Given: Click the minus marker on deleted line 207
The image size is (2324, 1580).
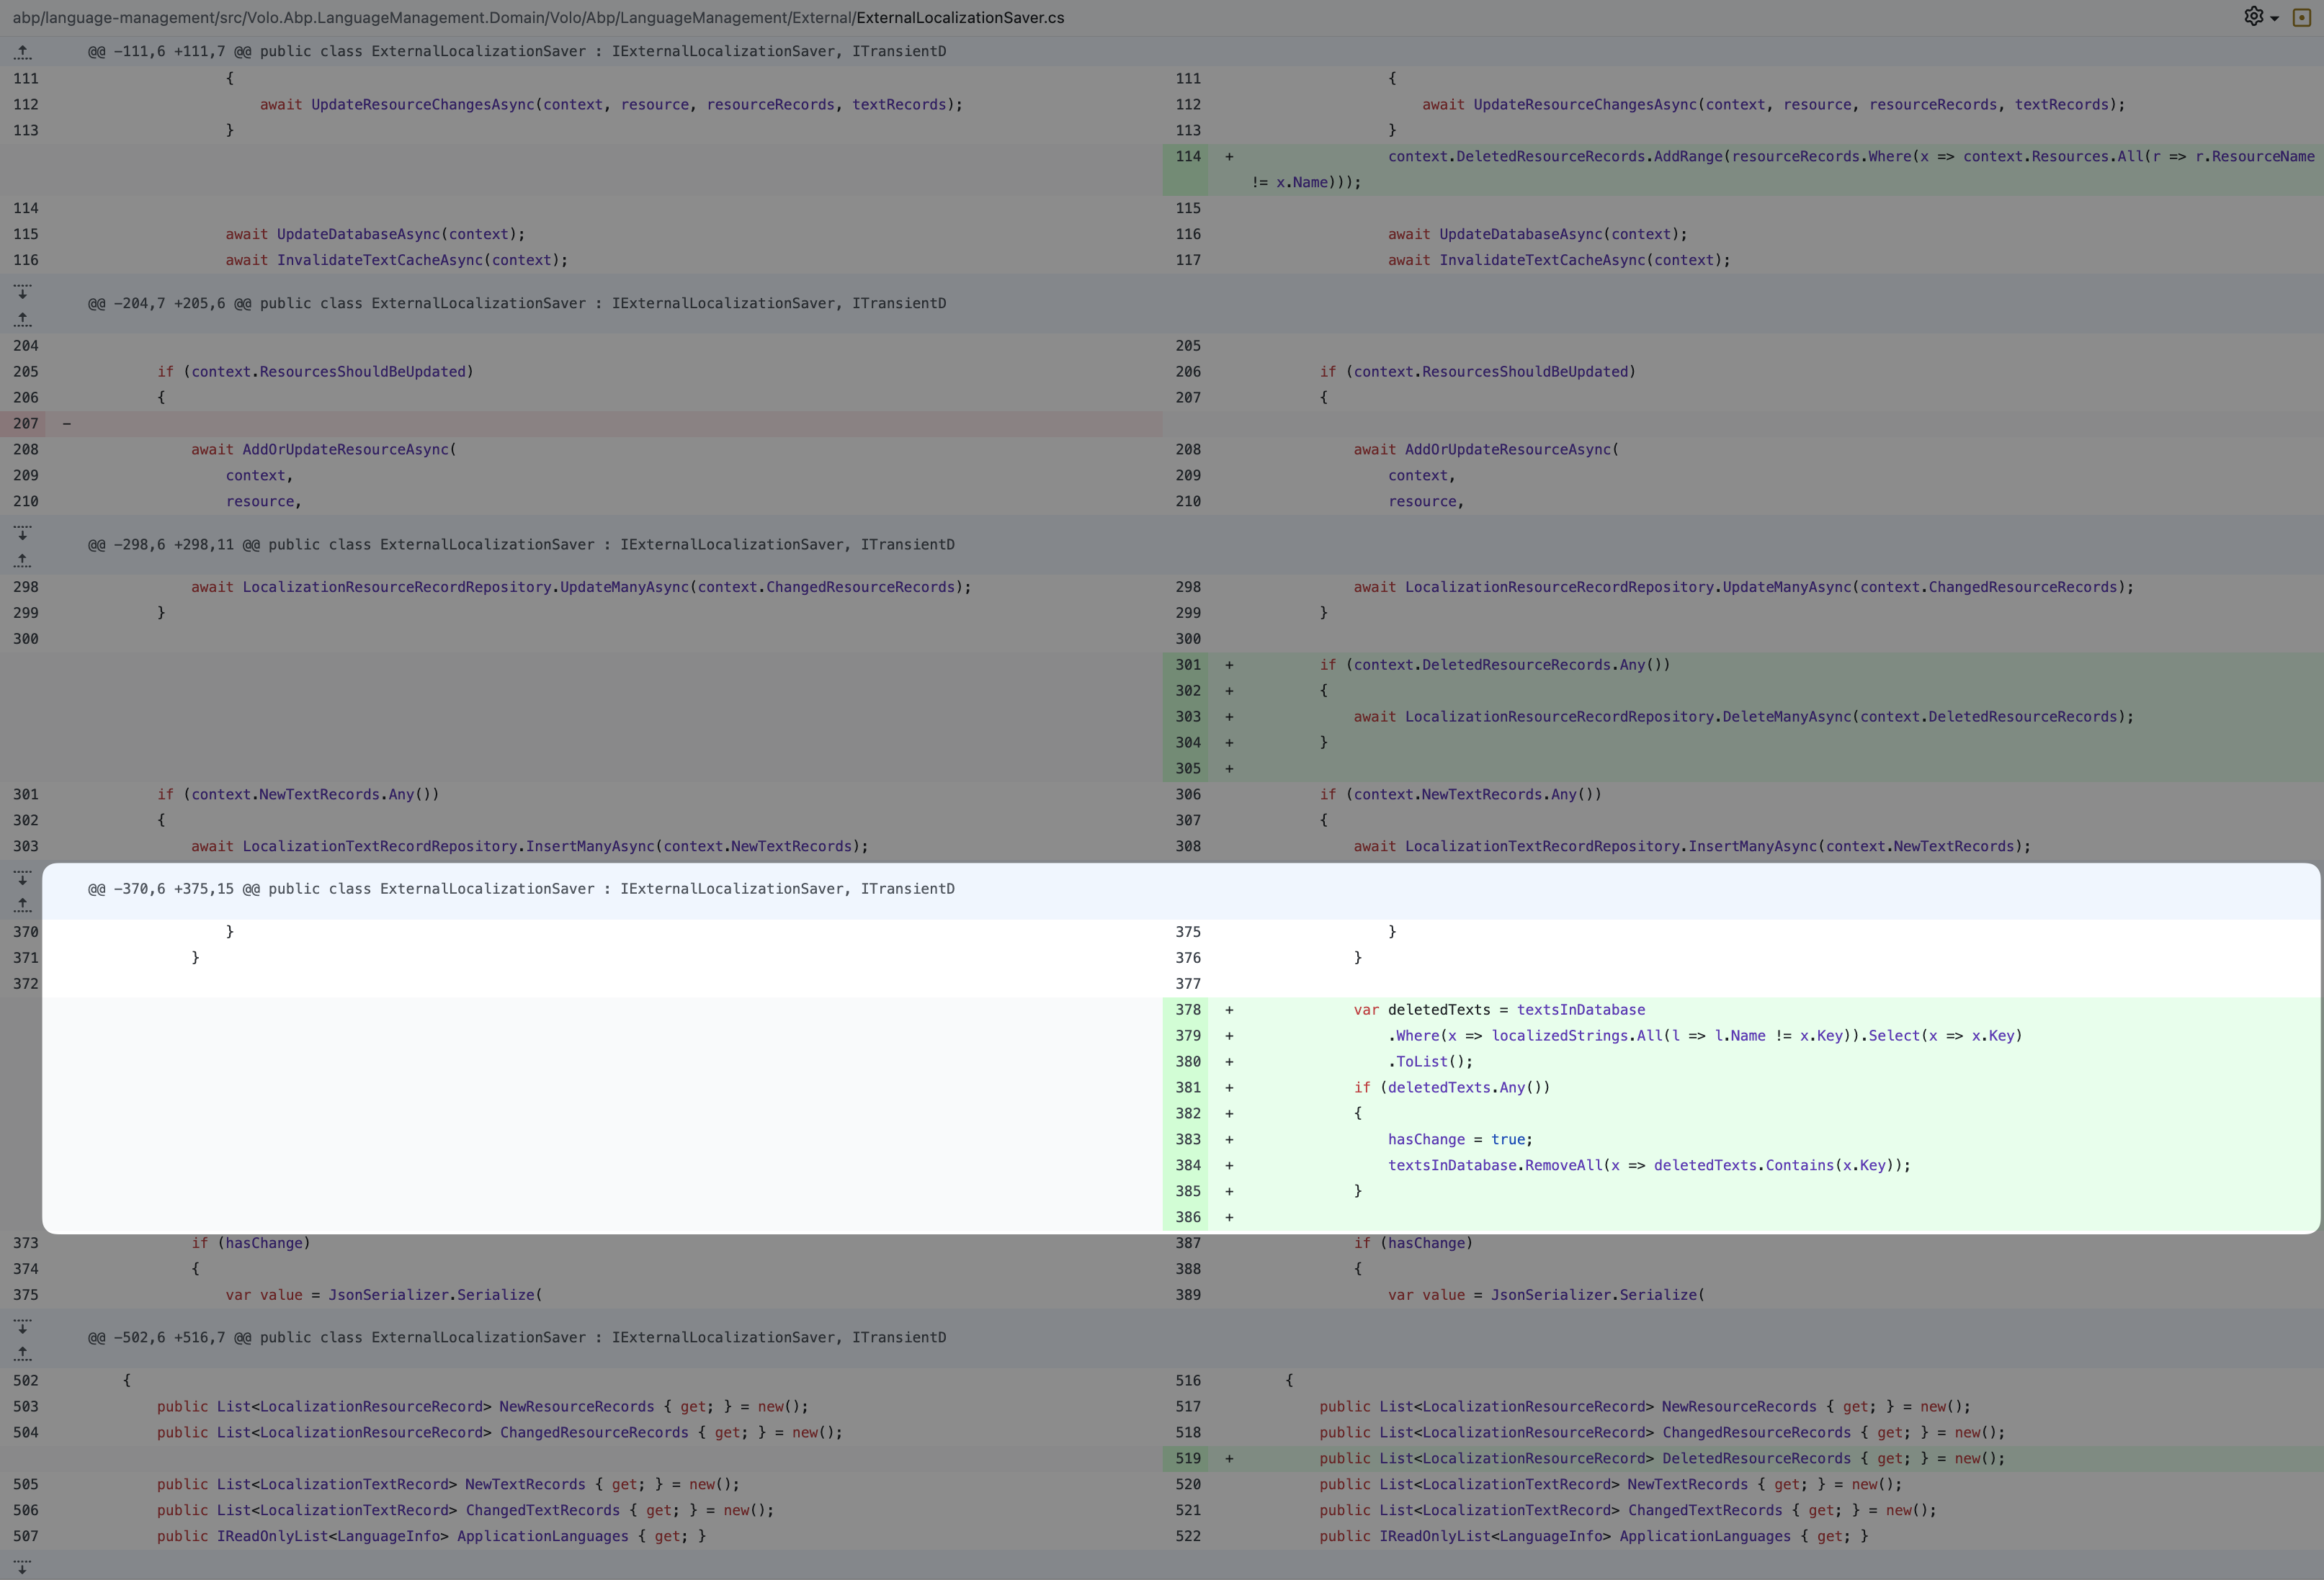Looking at the screenshot, I should point(67,423).
